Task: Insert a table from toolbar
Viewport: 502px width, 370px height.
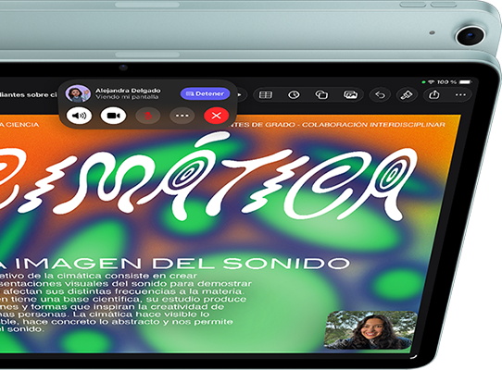Action: point(266,95)
